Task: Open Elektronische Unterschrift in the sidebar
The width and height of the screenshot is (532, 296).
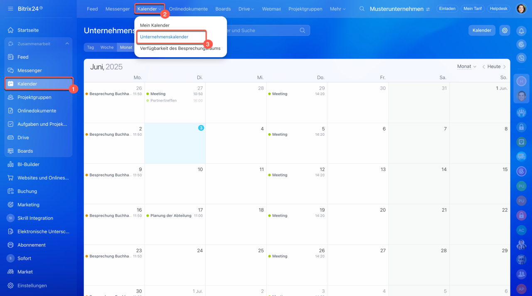Action: click(x=38, y=232)
